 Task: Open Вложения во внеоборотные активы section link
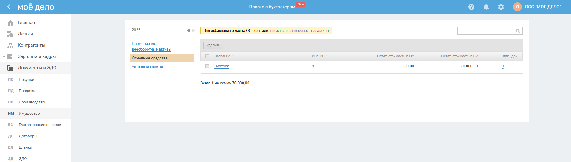click(151, 46)
